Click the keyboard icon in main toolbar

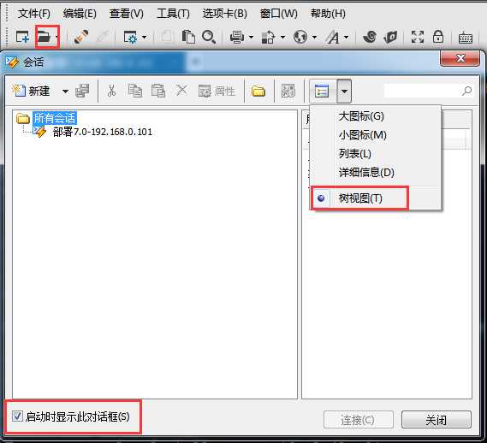(466, 38)
